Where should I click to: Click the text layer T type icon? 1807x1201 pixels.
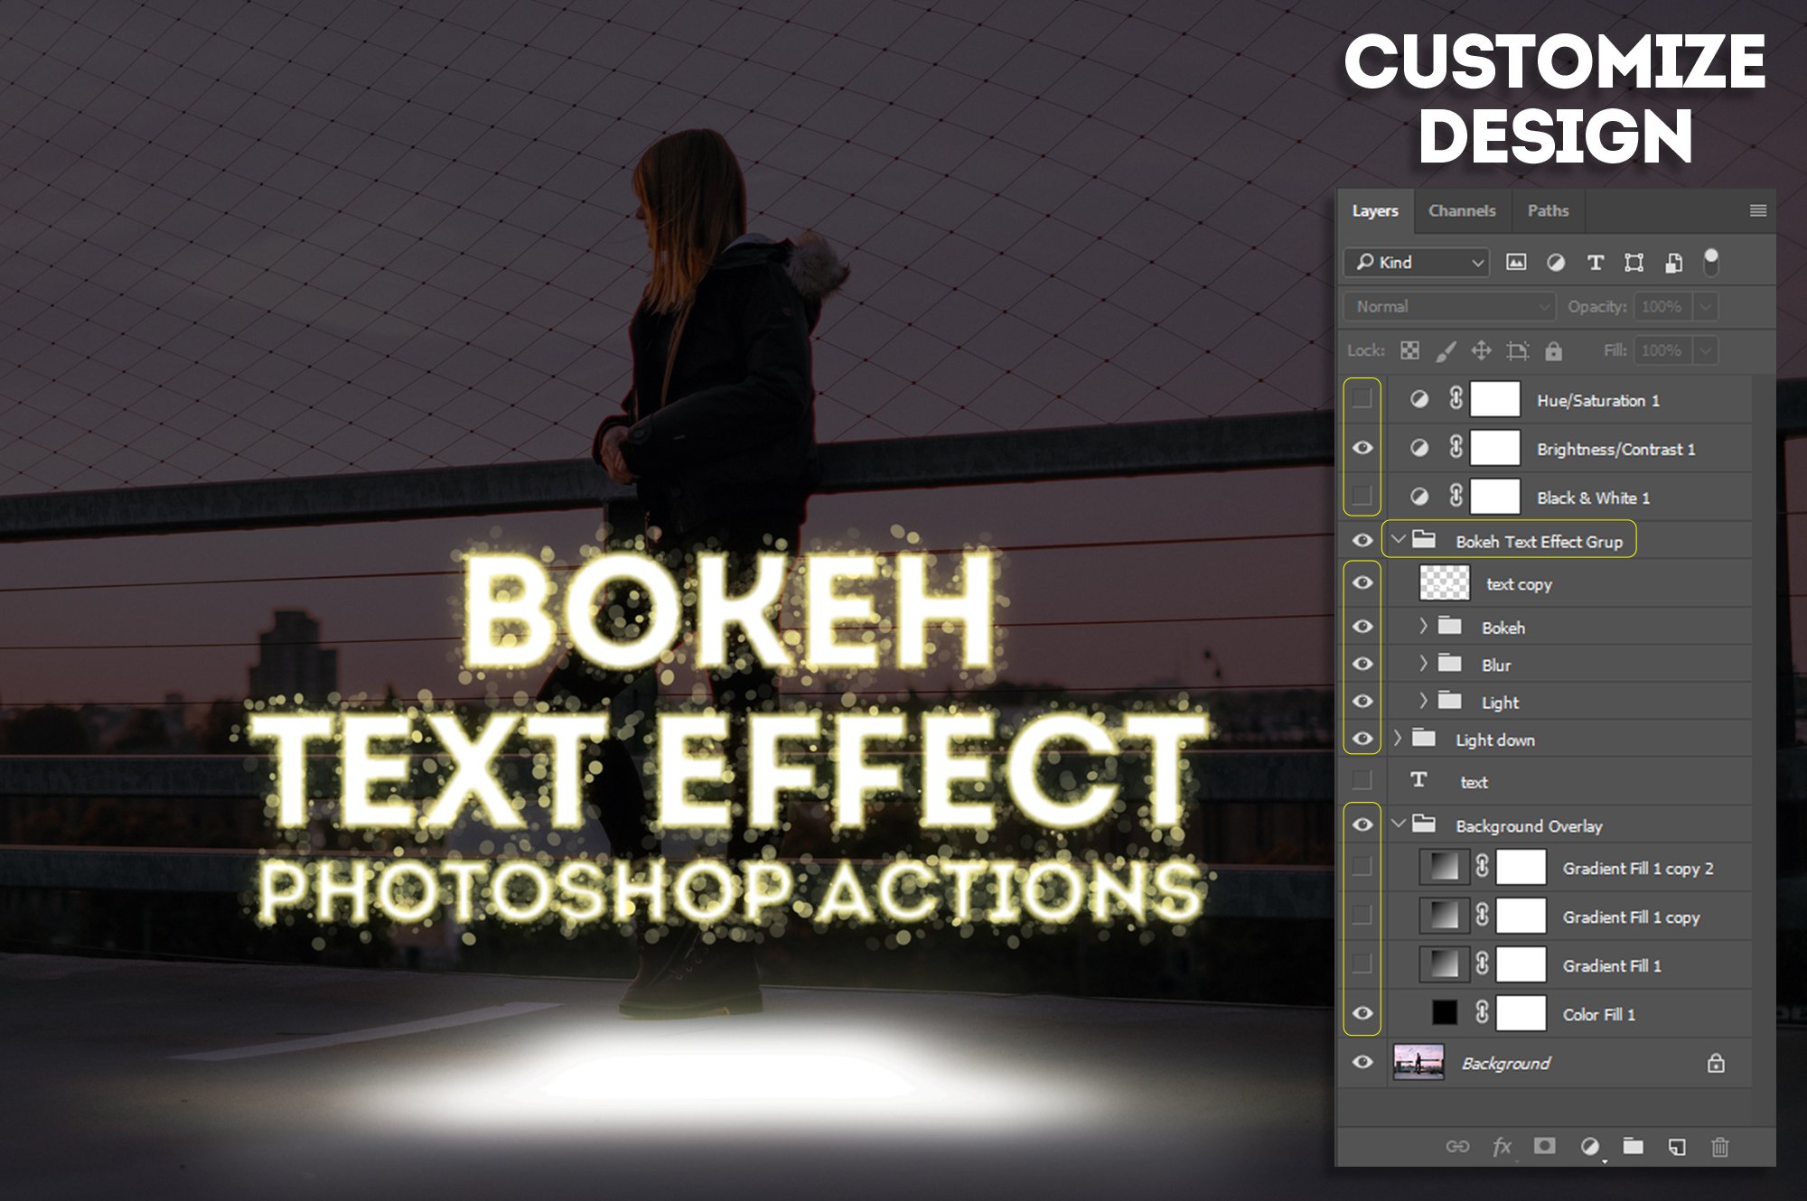[1418, 779]
